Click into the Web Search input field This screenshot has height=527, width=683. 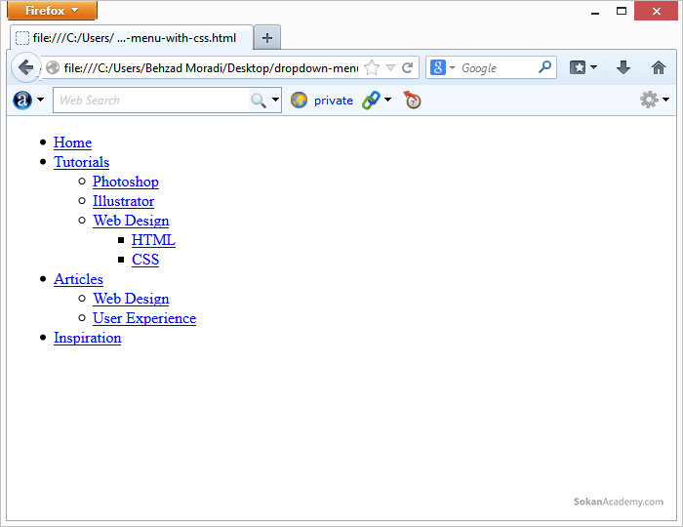coord(151,100)
